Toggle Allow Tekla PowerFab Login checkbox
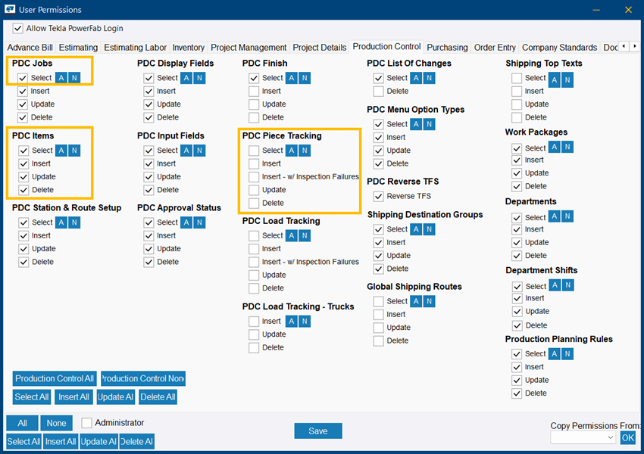Viewport: 644px width, 454px height. (17, 29)
